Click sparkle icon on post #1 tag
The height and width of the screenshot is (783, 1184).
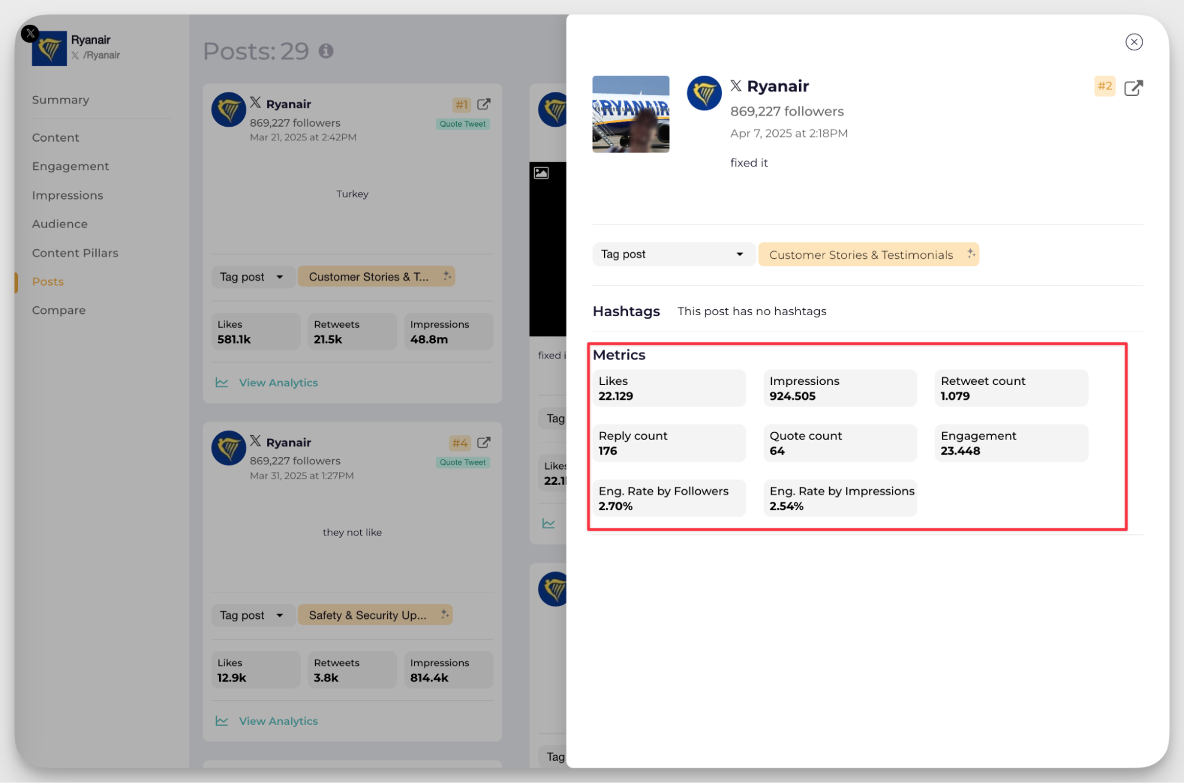point(447,275)
